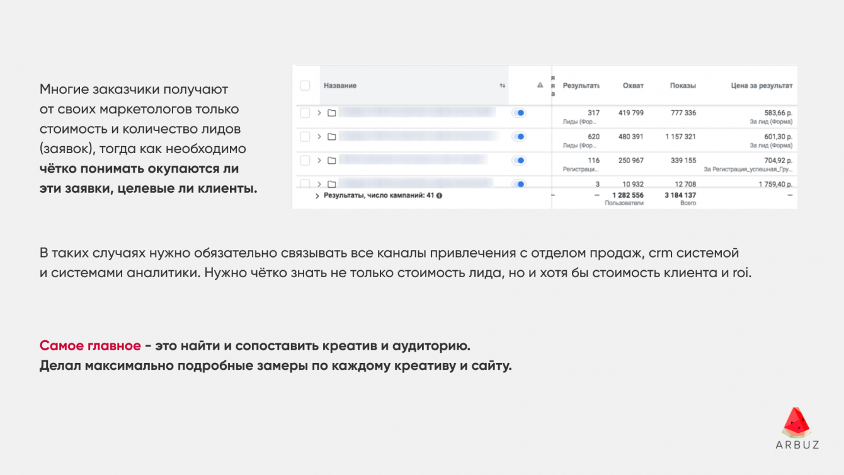Click the Название column header label
Viewport: 844px width, 475px height.
coord(340,86)
